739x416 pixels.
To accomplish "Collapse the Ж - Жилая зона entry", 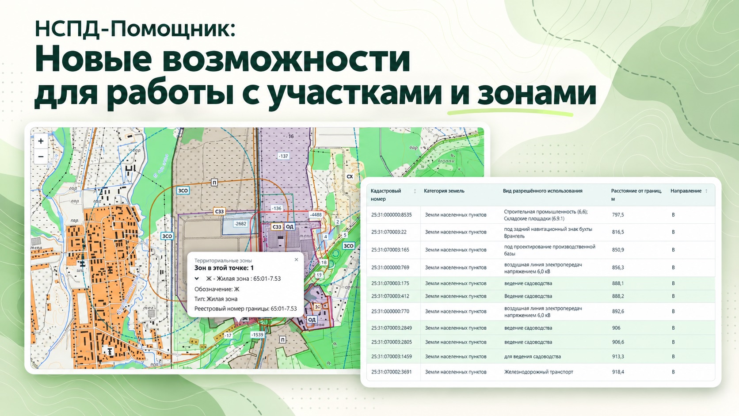I will (197, 279).
